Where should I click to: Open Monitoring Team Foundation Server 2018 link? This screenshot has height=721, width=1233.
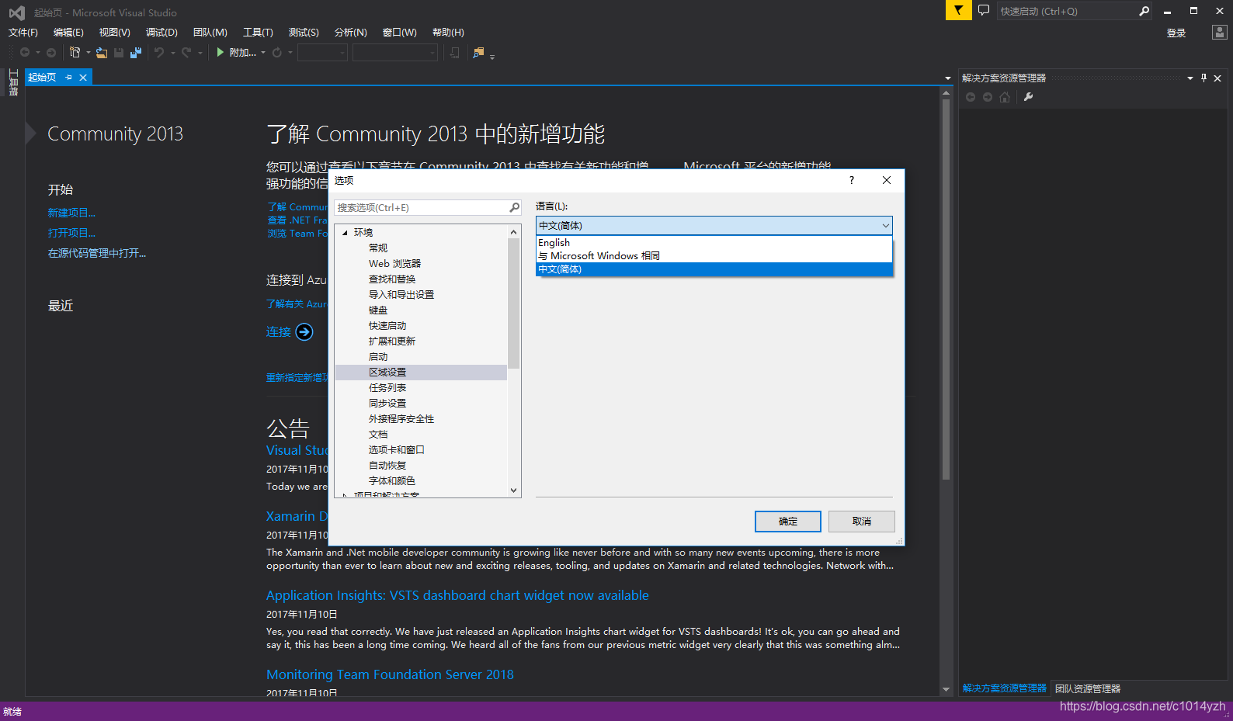click(390, 674)
